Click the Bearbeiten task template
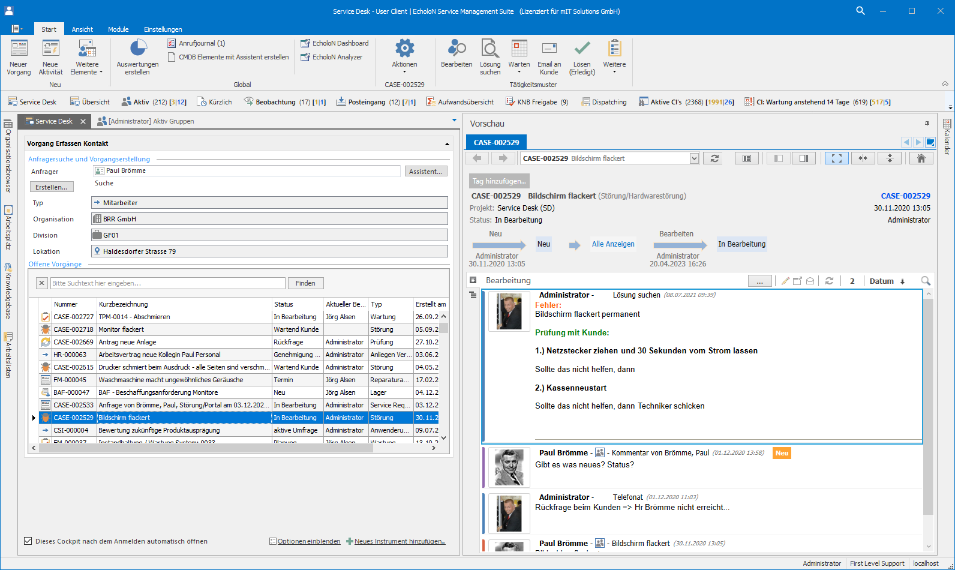The image size is (955, 570). (x=457, y=54)
